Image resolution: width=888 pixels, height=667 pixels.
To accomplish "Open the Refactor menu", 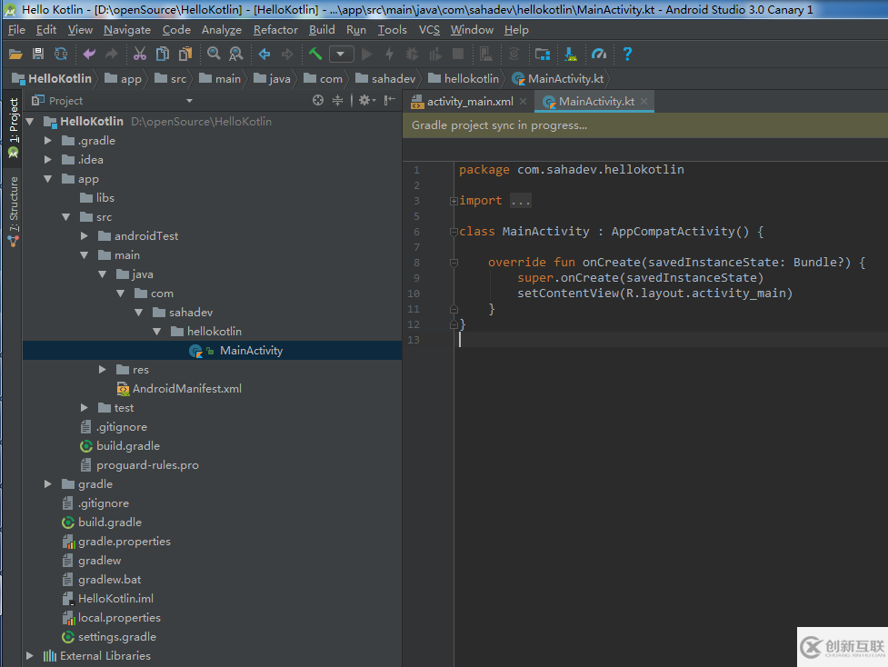I will 274,29.
